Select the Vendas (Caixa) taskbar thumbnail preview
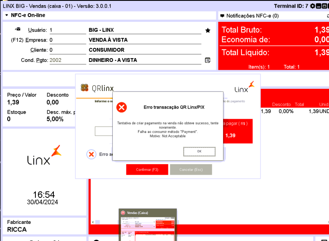Viewport: 329px width, 241px height. [148, 225]
